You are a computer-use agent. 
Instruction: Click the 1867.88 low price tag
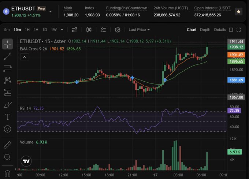[x=236, y=97]
